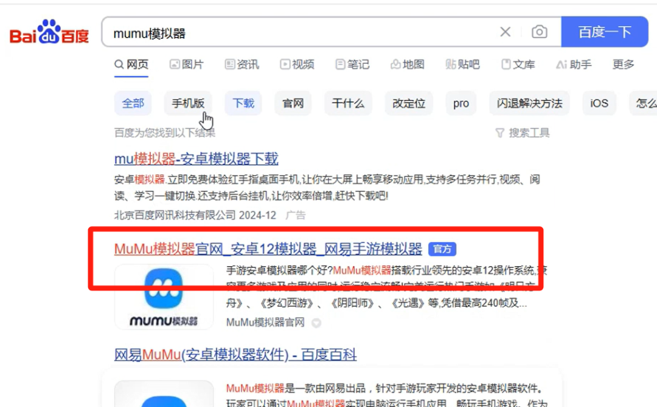
Task: Switch to the 图片 tab
Action: coord(187,64)
